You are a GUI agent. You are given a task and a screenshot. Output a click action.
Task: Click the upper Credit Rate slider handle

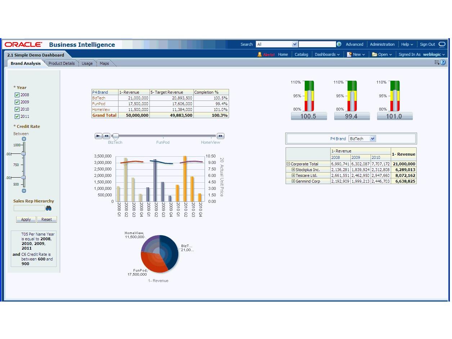pyautogui.click(x=23, y=154)
